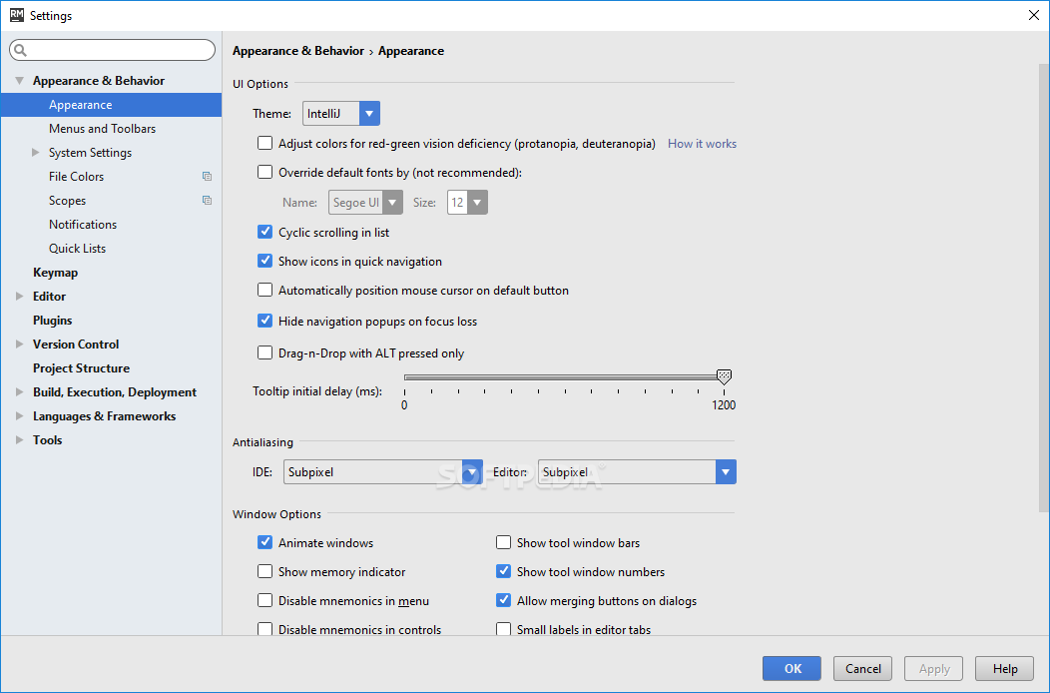Image resolution: width=1050 pixels, height=693 pixels.
Task: Toggle Allow merging buttons on dialogs
Action: pos(504,600)
